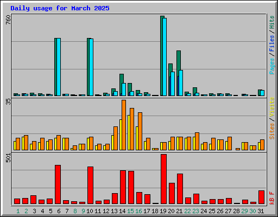The width and height of the screenshot is (278, 217).
Task: Click the red KB bar for day 15
Action: coord(131,187)
